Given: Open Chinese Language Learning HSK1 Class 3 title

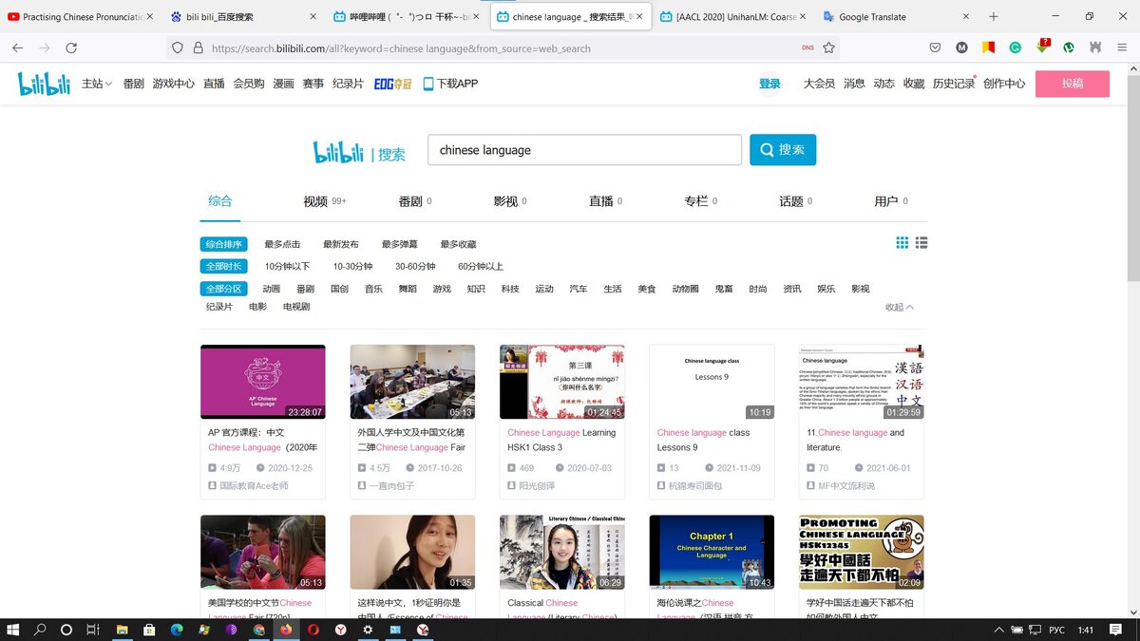Looking at the screenshot, I should click(x=561, y=440).
